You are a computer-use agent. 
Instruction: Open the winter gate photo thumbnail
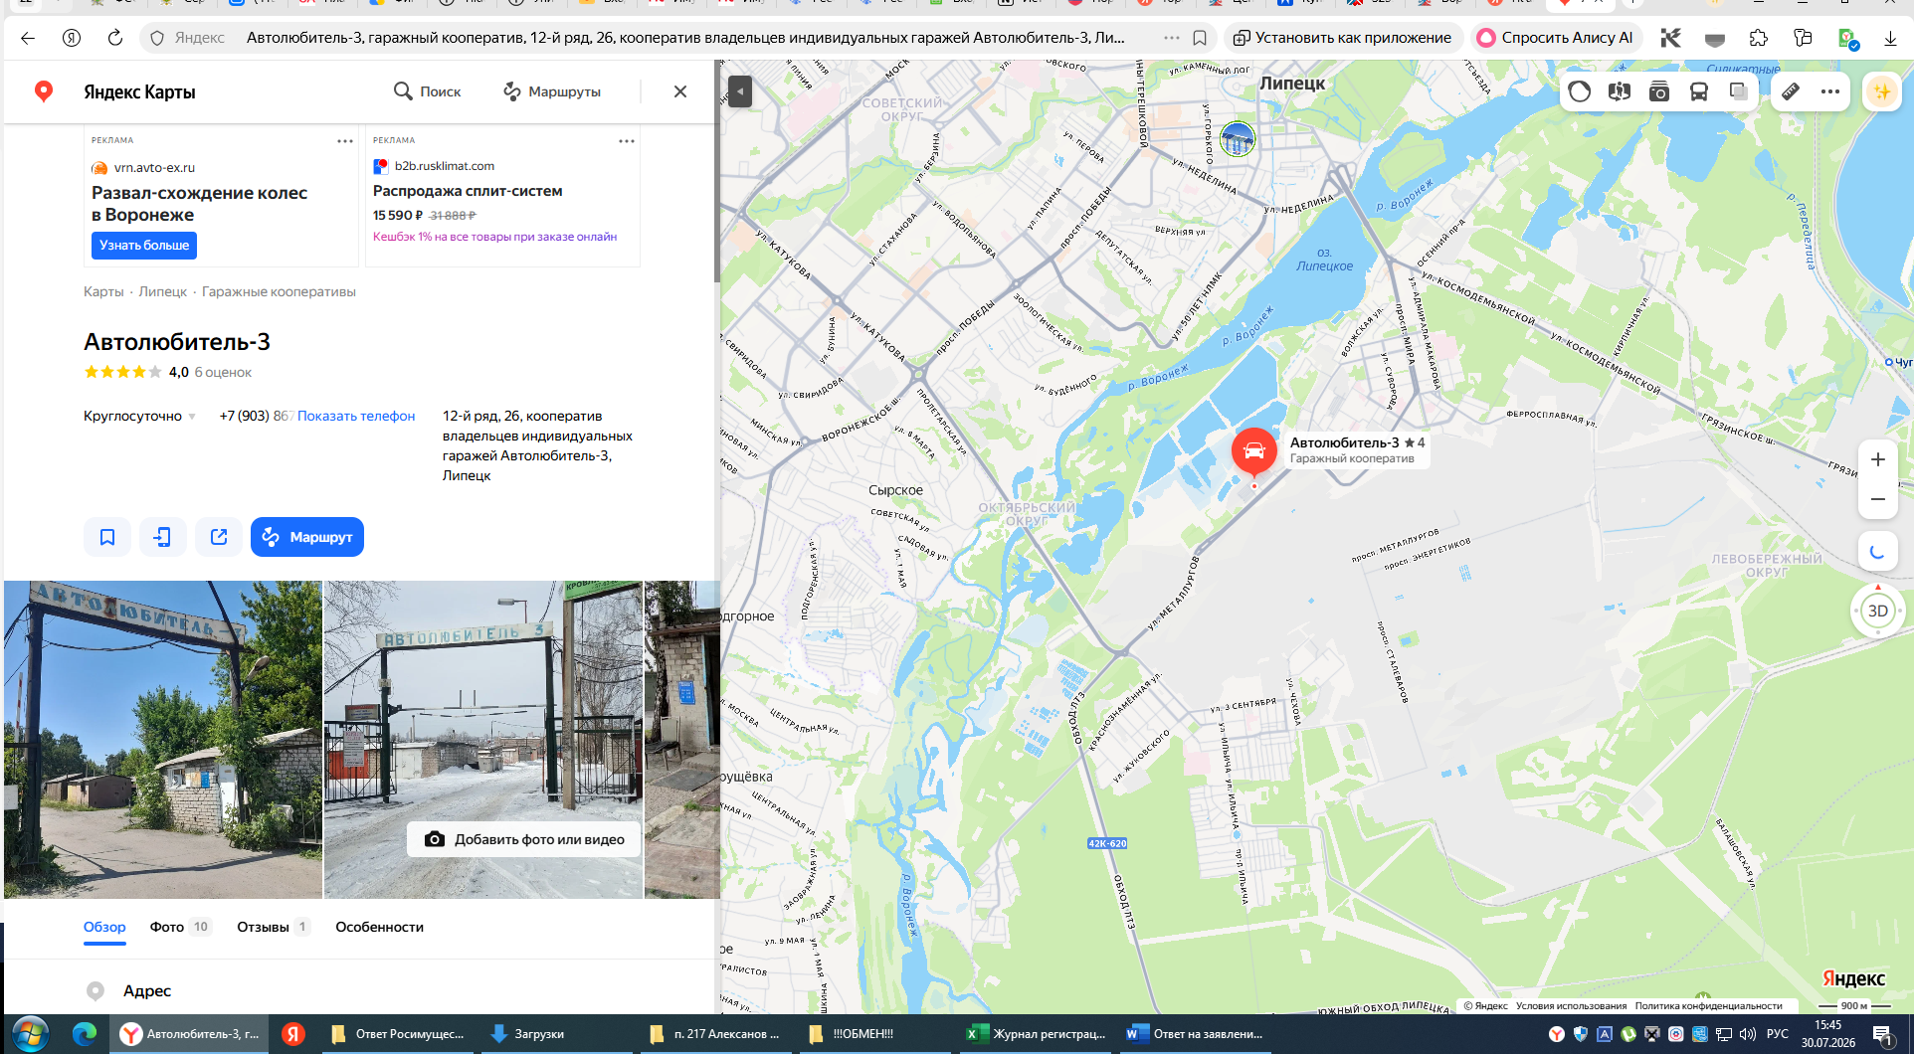coord(483,740)
